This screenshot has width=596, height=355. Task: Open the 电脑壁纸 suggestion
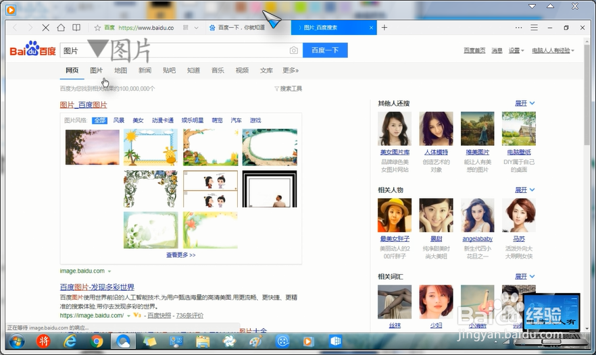(x=519, y=153)
